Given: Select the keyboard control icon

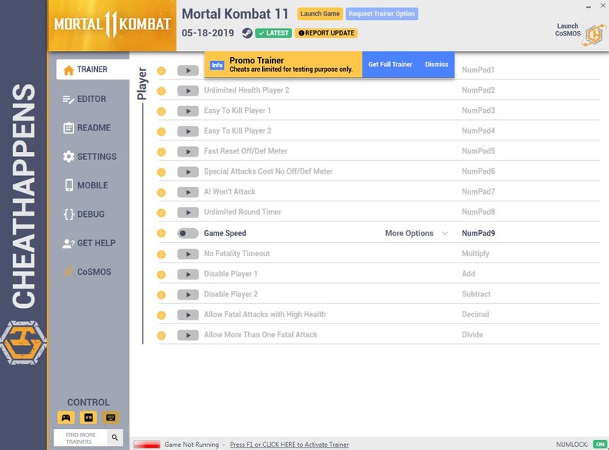Looking at the screenshot, I should pyautogui.click(x=111, y=418).
